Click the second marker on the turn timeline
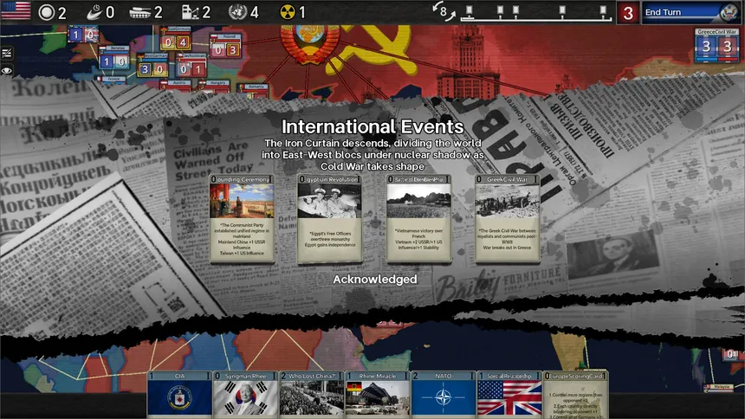The image size is (745, 419). (x=500, y=10)
